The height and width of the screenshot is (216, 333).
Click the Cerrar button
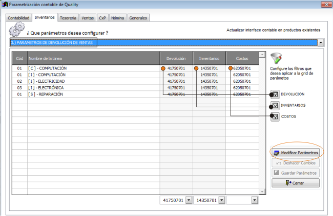point(296,183)
